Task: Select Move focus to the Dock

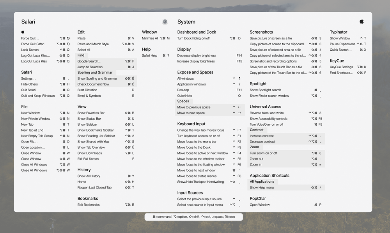Action: (x=209, y=148)
